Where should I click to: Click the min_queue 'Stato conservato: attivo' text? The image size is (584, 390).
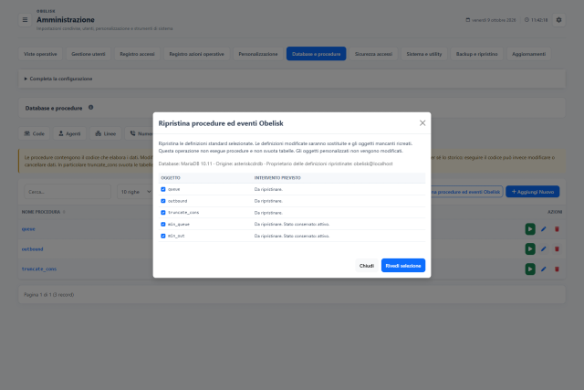click(x=307, y=224)
